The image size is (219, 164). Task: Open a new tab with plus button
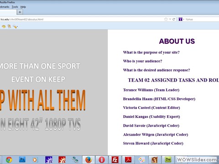point(20,12)
